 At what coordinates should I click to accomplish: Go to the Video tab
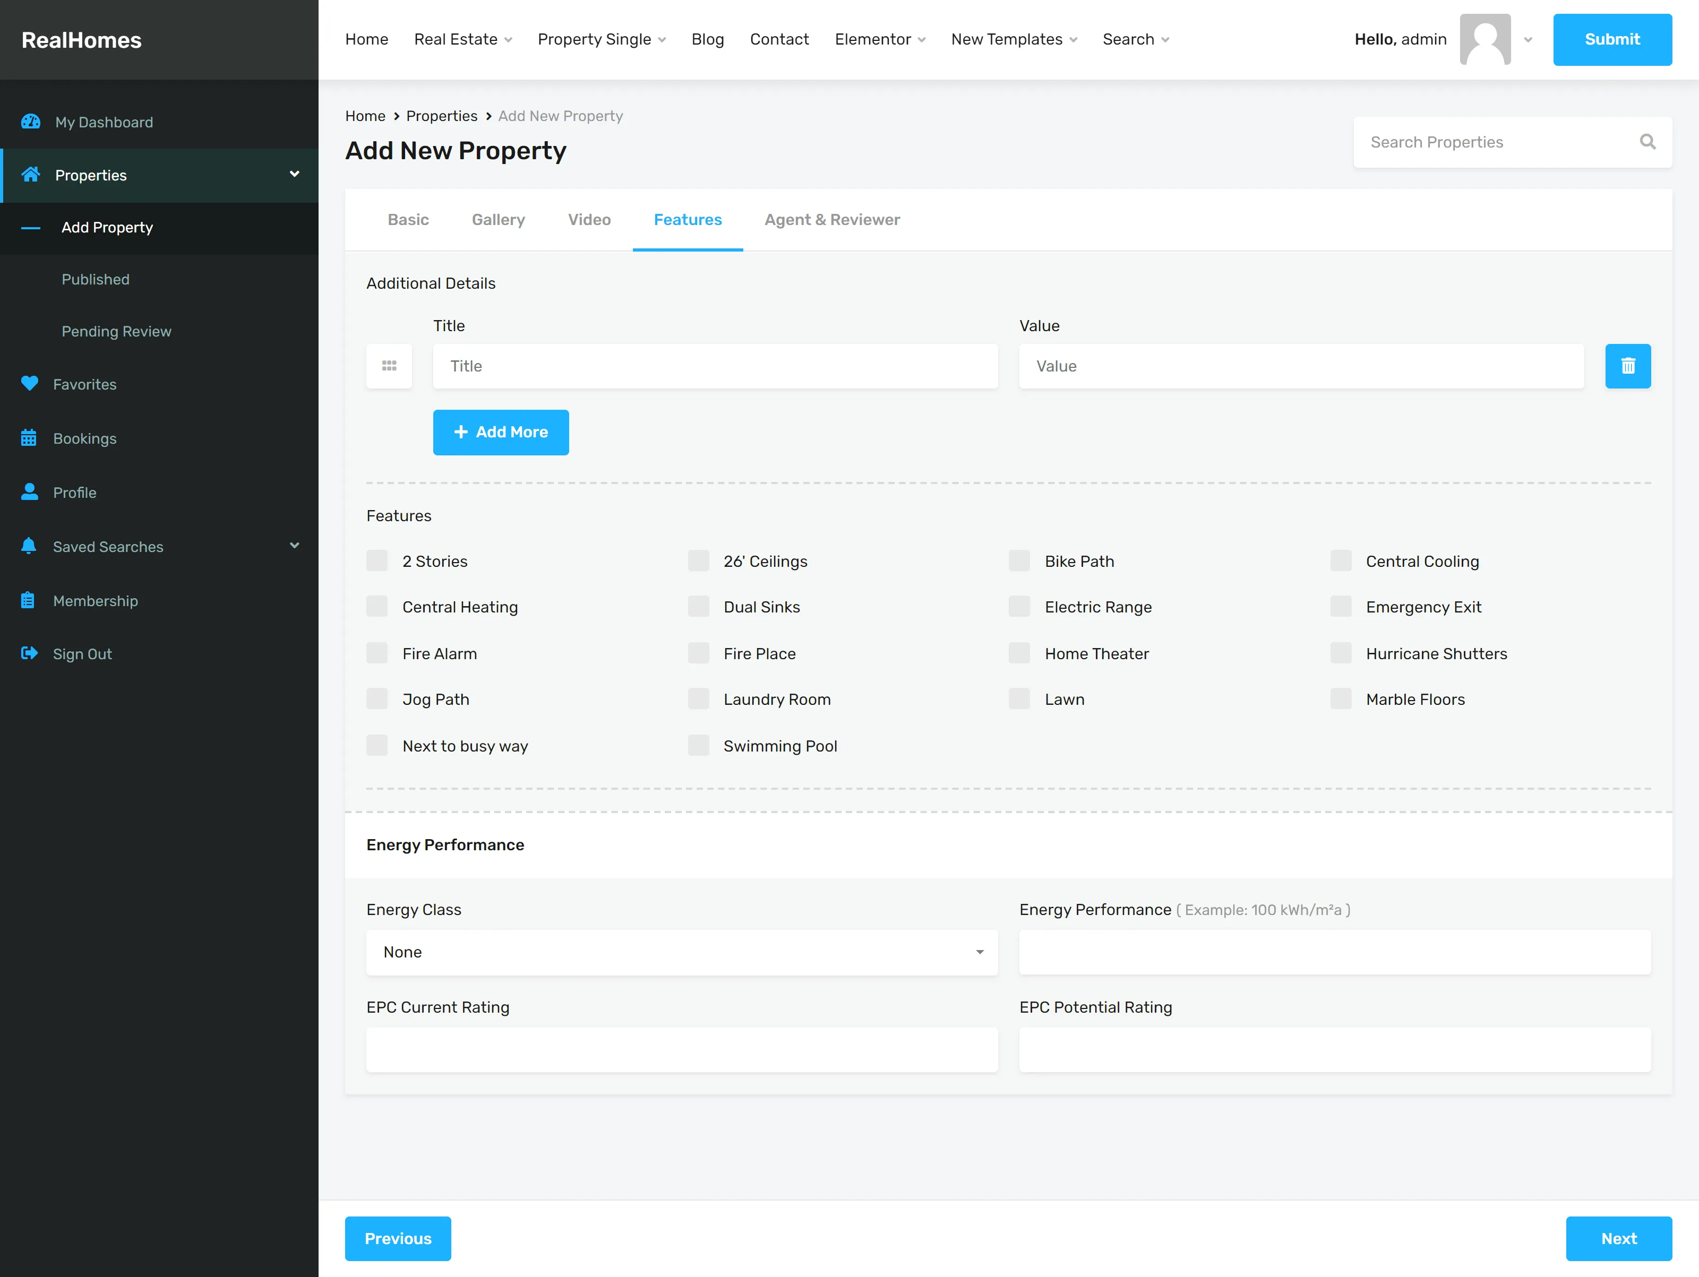point(589,220)
